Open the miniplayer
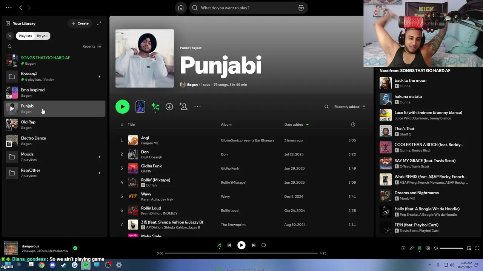This screenshot has height=271, width=483. pyautogui.click(x=469, y=248)
